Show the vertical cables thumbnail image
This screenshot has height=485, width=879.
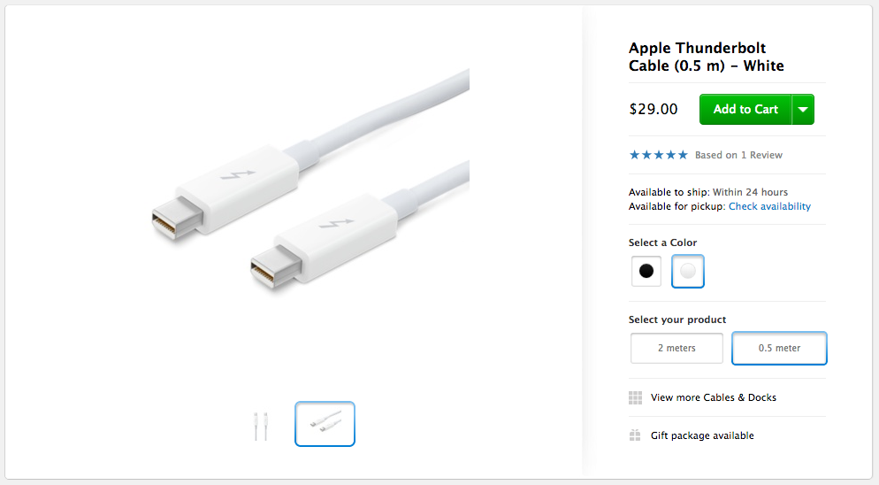click(261, 426)
